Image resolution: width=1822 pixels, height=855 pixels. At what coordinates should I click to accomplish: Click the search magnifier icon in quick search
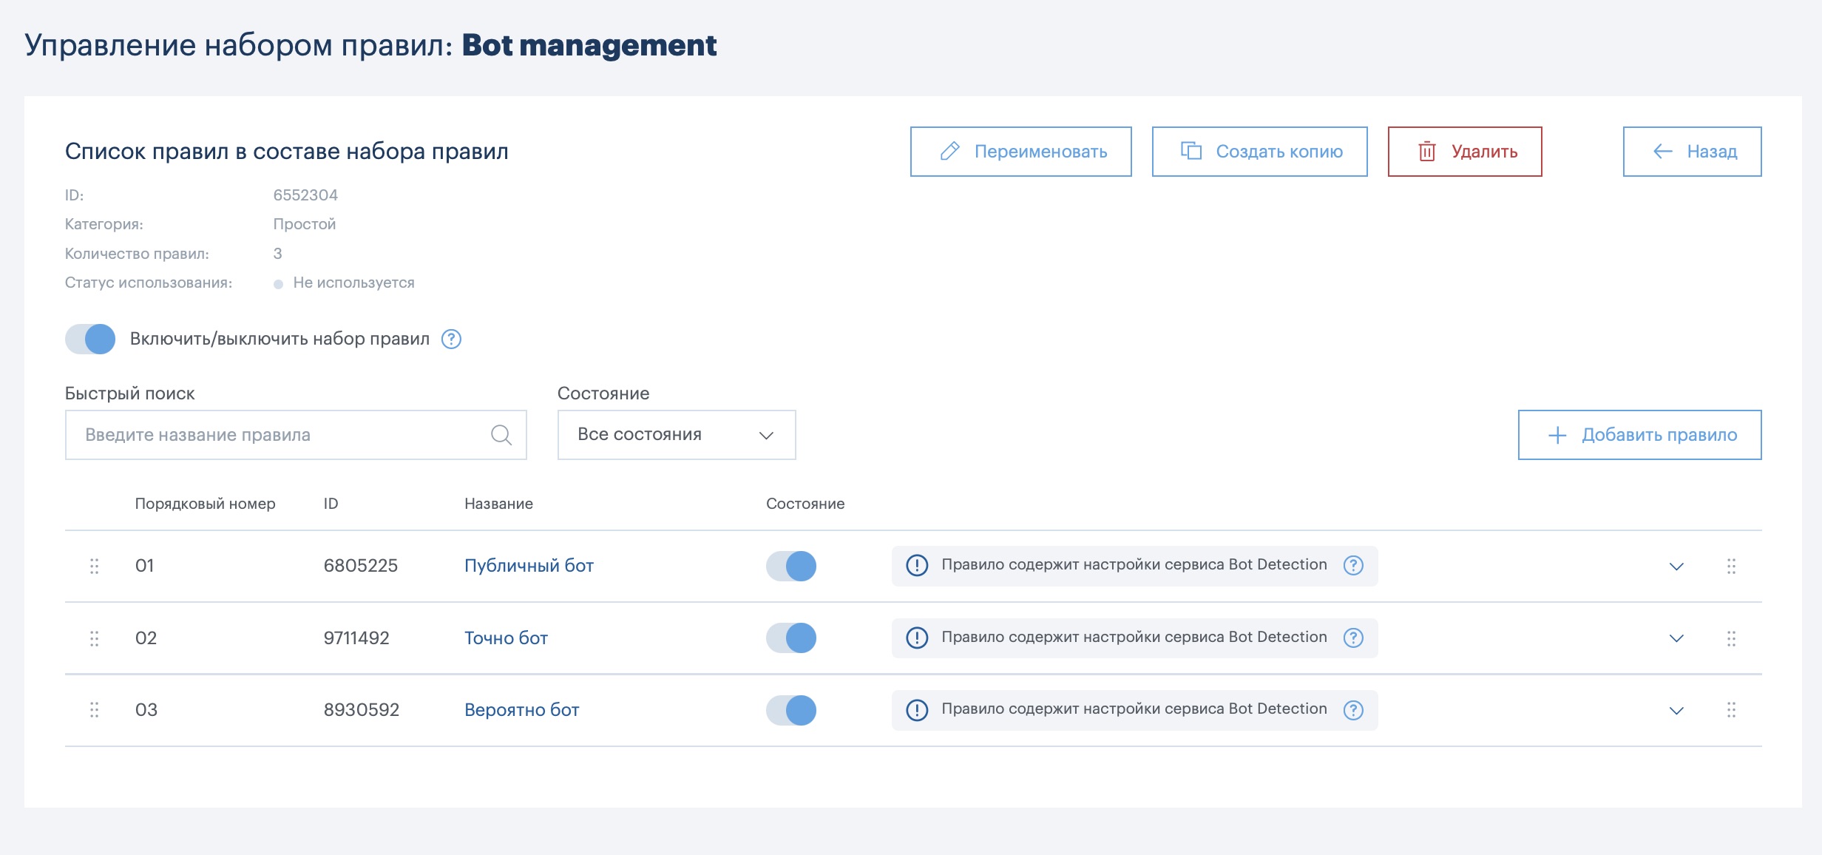pos(501,435)
